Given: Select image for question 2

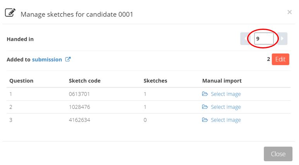Looking at the screenshot, I should (226, 107).
